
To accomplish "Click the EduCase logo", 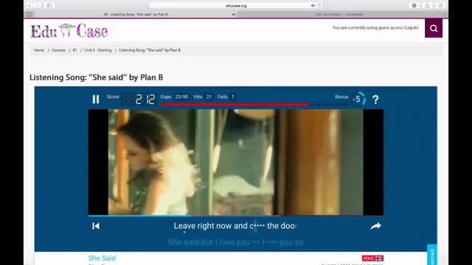I will [x=69, y=31].
